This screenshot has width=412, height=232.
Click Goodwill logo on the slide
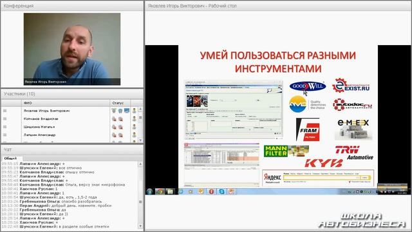click(x=308, y=86)
